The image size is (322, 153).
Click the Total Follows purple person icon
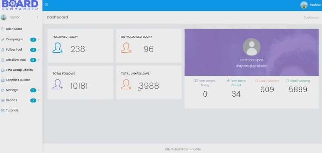tap(58, 85)
